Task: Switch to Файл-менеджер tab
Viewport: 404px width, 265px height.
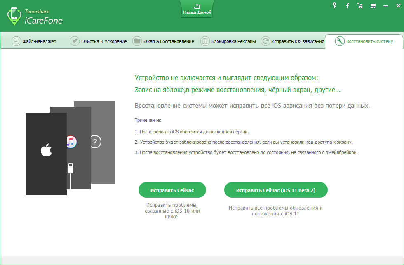Action: pos(34,41)
